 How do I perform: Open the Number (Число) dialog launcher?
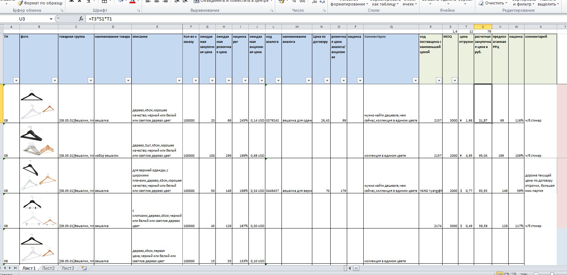[324, 11]
